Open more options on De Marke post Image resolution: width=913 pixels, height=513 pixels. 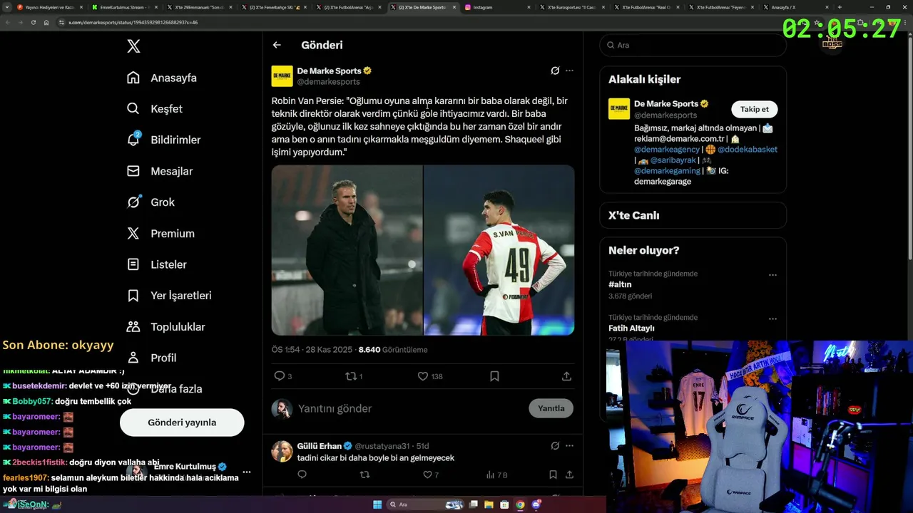coord(569,71)
